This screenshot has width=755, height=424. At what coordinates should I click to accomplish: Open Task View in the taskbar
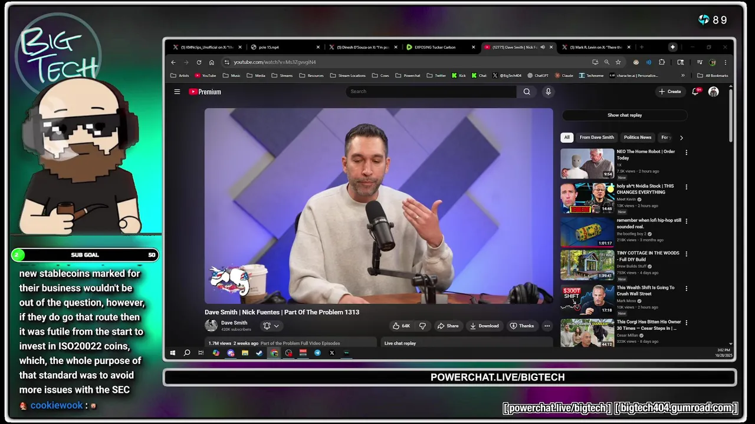[x=201, y=353]
